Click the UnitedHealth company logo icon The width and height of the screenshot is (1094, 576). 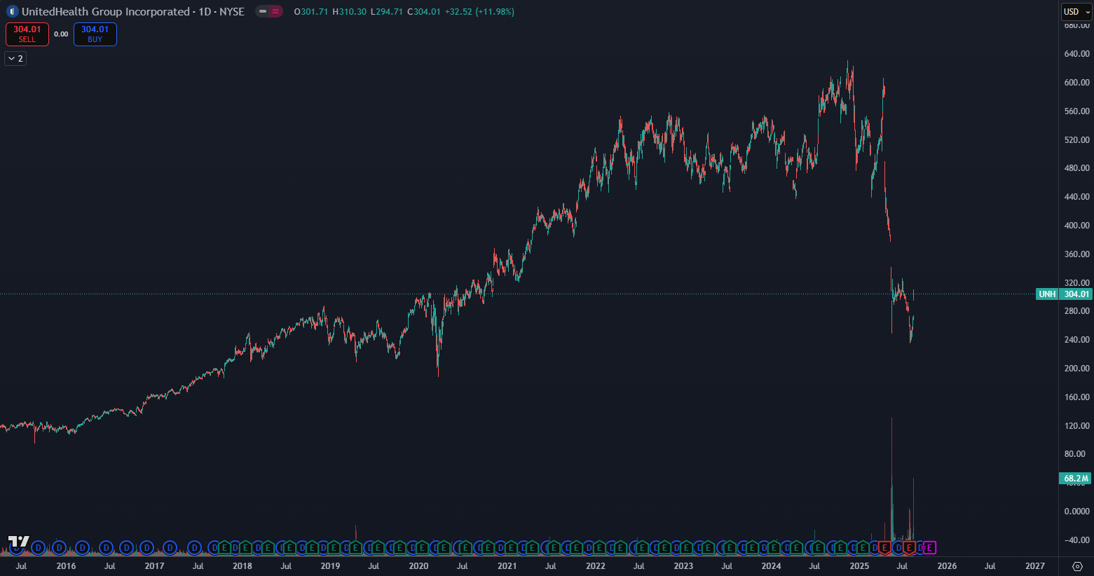point(12,12)
